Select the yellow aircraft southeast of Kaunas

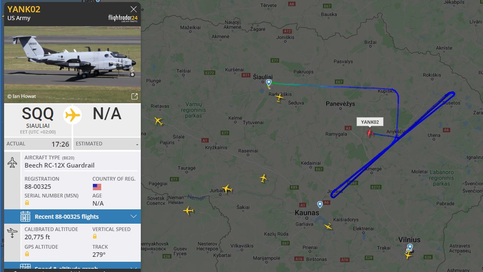click(328, 227)
